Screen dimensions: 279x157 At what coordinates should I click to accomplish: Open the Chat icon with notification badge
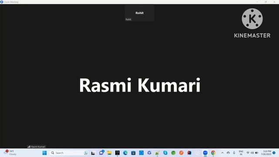101,153
